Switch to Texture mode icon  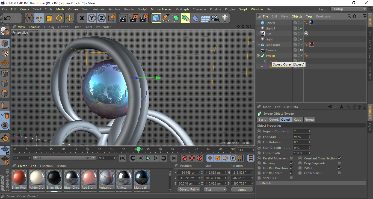5,53
